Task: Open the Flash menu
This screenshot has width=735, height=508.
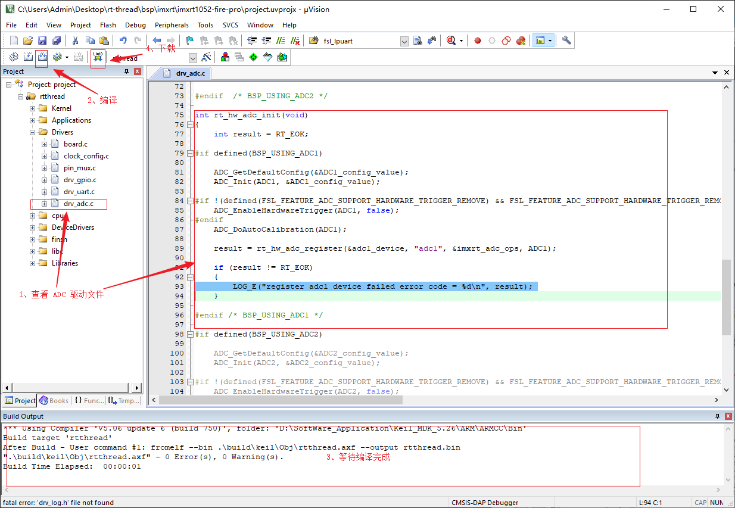Action: click(108, 25)
